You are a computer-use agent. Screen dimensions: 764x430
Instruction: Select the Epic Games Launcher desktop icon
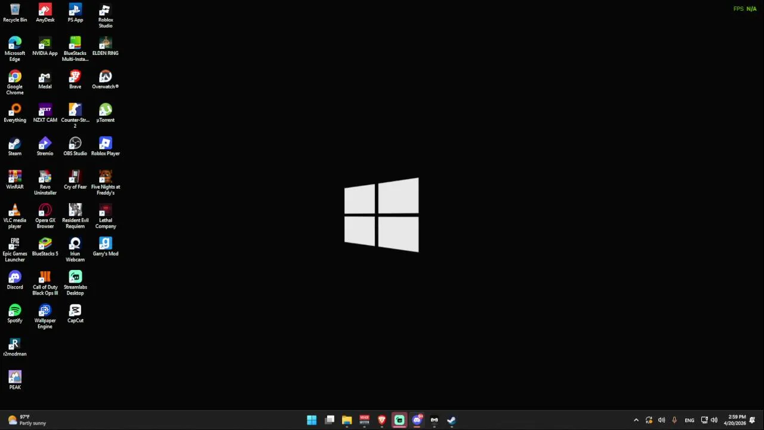point(15,250)
